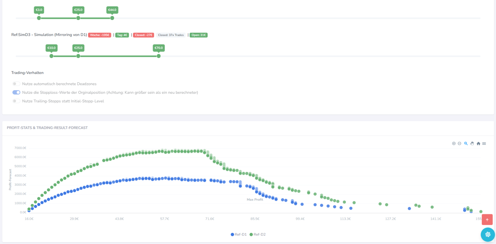
Task: Select the €10.0 slider handle
Action: point(51,56)
